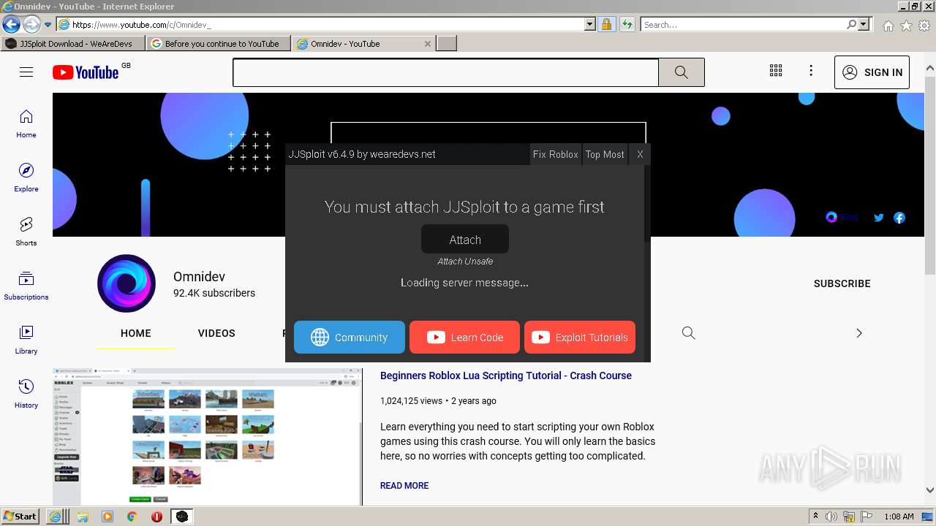Open Explore in YouTube sidebar
This screenshot has height=526, width=936.
pos(26,178)
